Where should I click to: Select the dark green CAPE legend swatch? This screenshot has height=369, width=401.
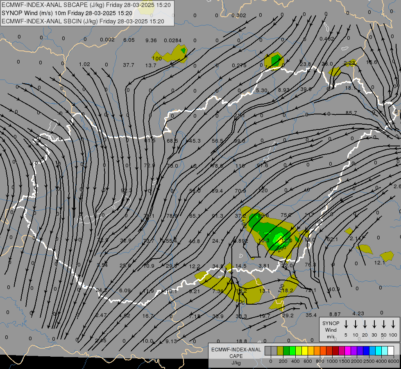[286, 351]
